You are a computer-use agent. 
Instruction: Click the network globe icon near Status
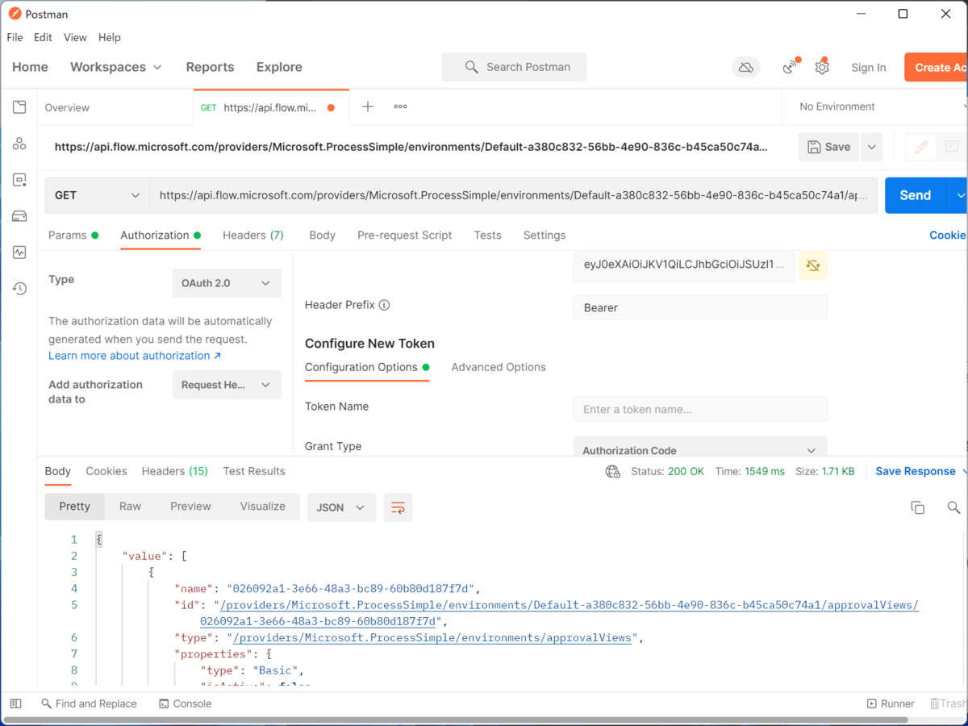[613, 471]
